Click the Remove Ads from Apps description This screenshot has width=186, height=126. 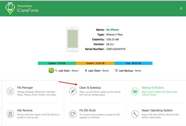tap(38, 116)
